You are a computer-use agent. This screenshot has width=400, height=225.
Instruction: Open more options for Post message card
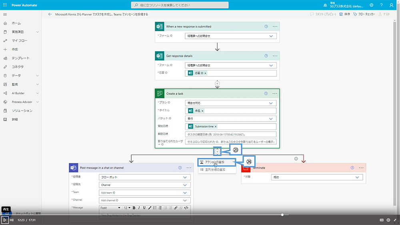[189, 168]
